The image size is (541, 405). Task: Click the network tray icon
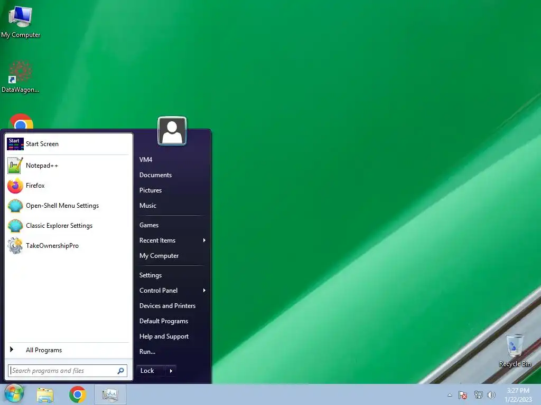point(478,394)
